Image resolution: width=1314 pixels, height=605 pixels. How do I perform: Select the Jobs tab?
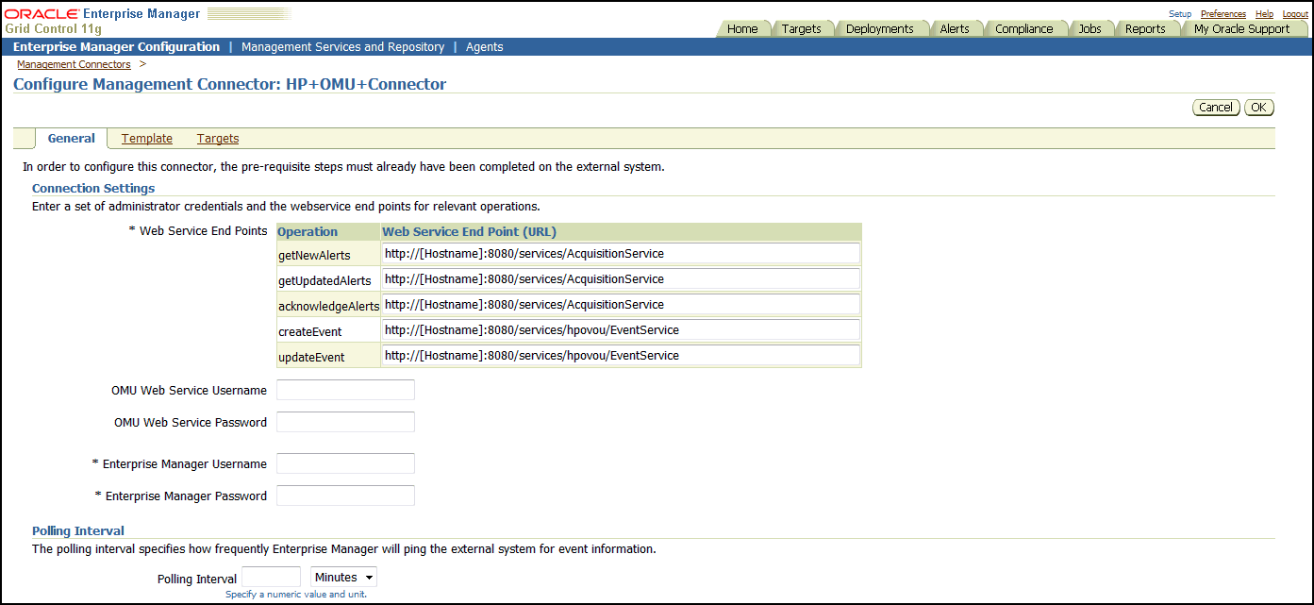pos(1089,28)
